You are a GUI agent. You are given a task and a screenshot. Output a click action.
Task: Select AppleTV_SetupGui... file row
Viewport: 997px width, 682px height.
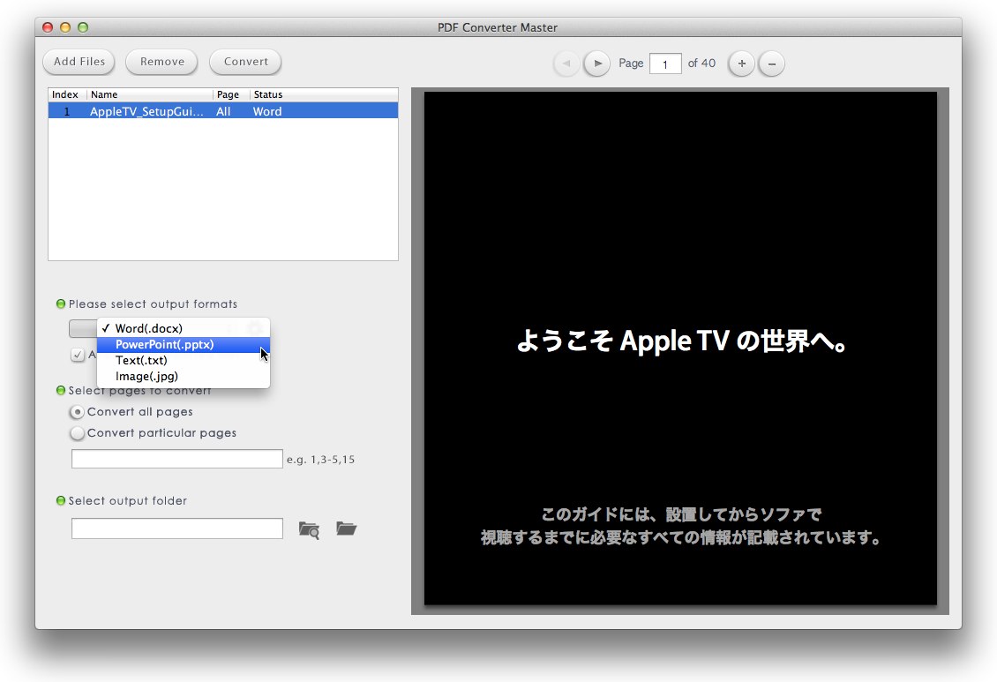223,111
